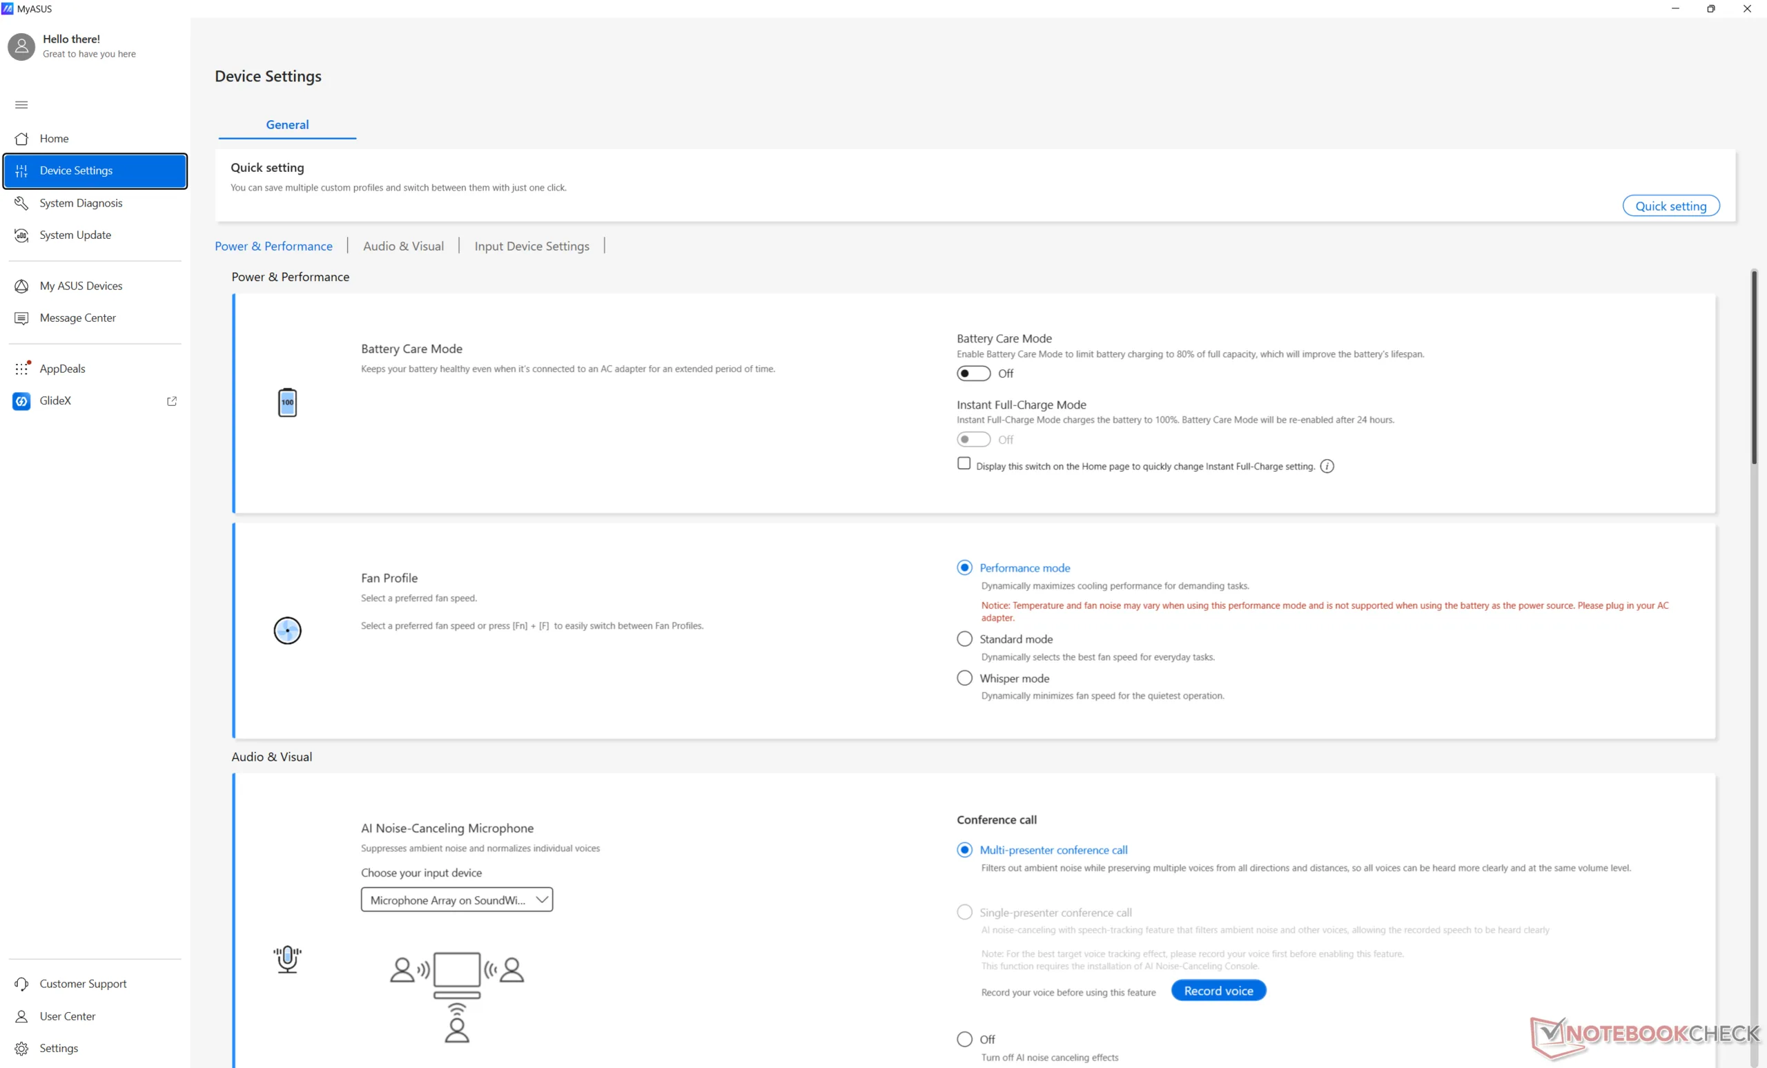This screenshot has height=1068, width=1767.
Task: Open Home via the house icon
Action: click(x=21, y=139)
